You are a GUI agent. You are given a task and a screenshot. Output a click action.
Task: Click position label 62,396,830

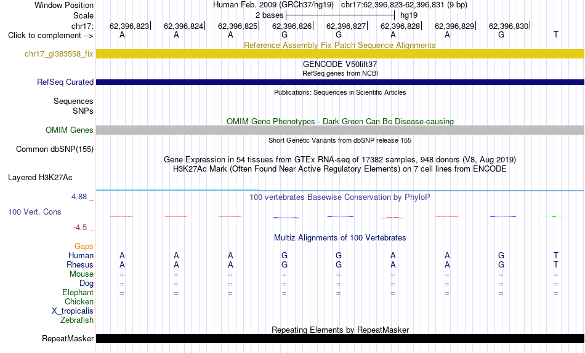[509, 26]
